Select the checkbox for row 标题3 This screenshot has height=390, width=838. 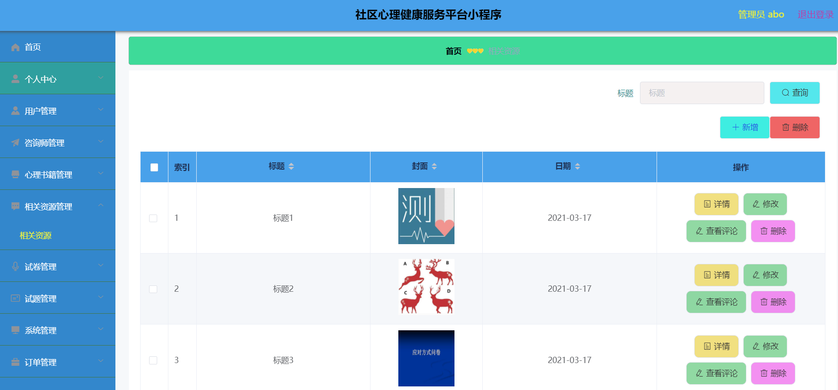[x=153, y=360]
